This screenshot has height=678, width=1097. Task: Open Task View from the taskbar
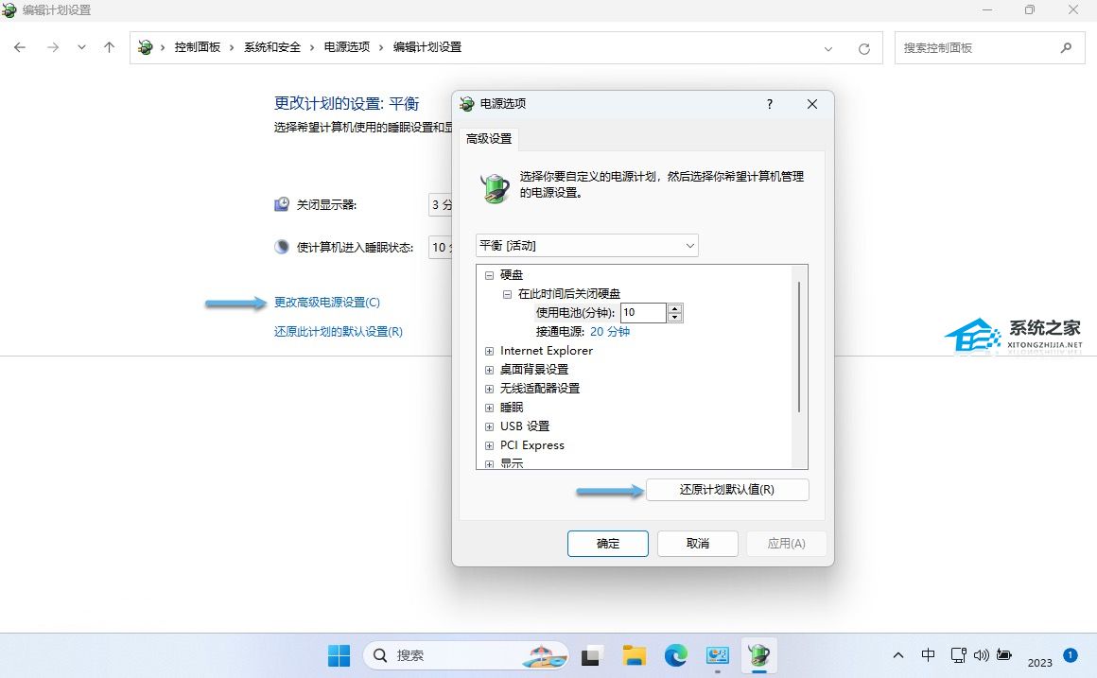(591, 655)
